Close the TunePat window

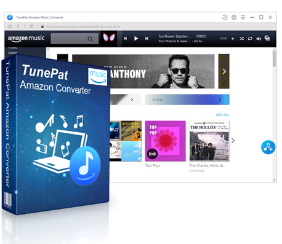tap(270, 17)
